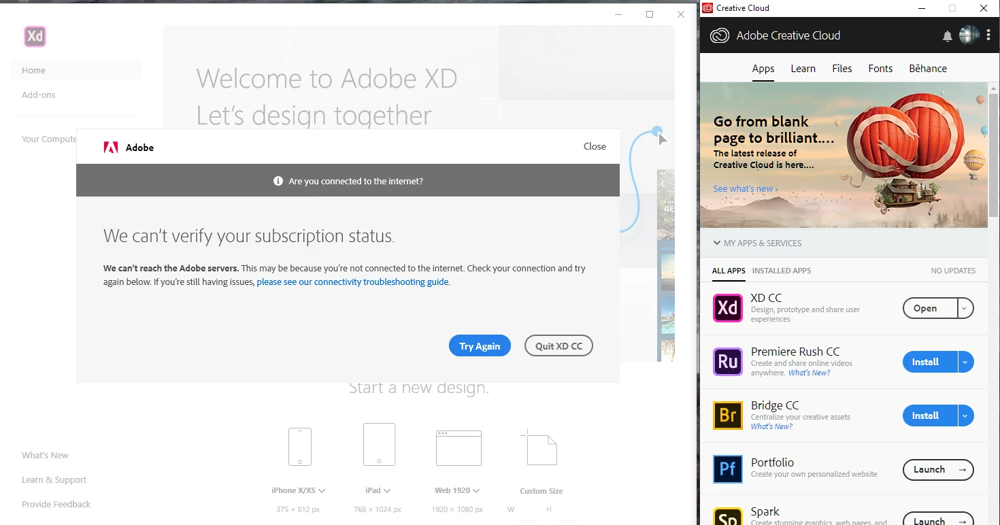Viewport: 1000px width, 525px height.
Task: Maximize the Adobe XD window
Action: point(650,14)
